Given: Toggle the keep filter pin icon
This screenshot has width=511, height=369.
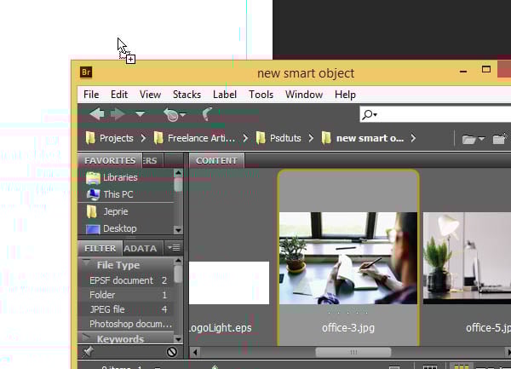Looking at the screenshot, I should pos(89,351).
